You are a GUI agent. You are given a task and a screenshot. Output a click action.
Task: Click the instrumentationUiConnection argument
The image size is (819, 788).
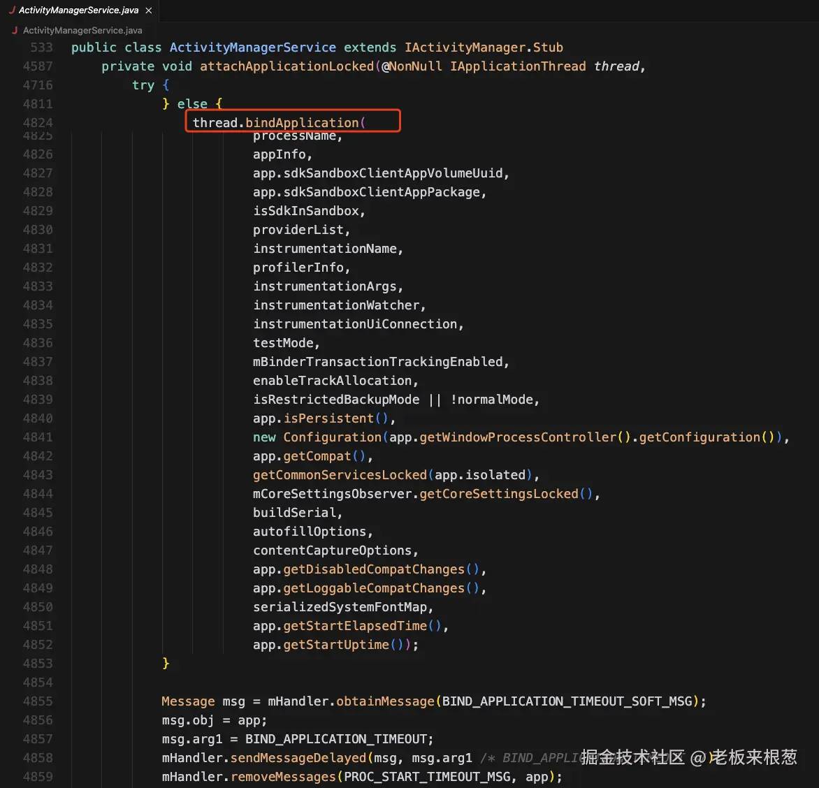(355, 323)
